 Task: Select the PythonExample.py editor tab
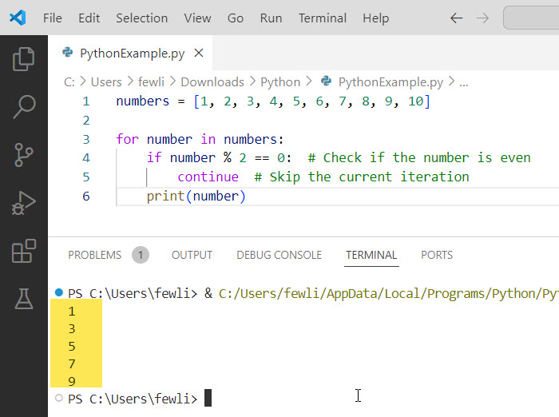[130, 54]
